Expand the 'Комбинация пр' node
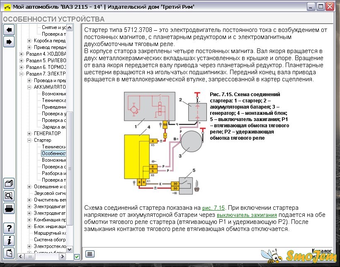This screenshot has width=340, height=267. coord(29,220)
